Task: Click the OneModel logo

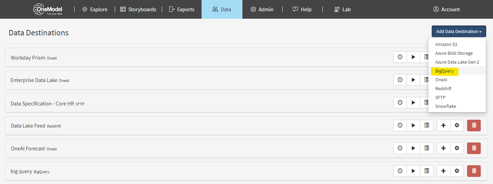Action: pyautogui.click(x=47, y=9)
